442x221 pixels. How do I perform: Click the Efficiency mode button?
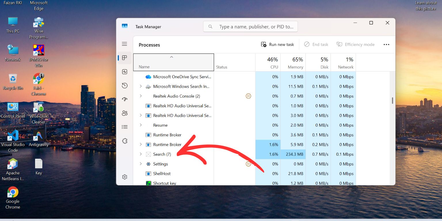click(356, 44)
